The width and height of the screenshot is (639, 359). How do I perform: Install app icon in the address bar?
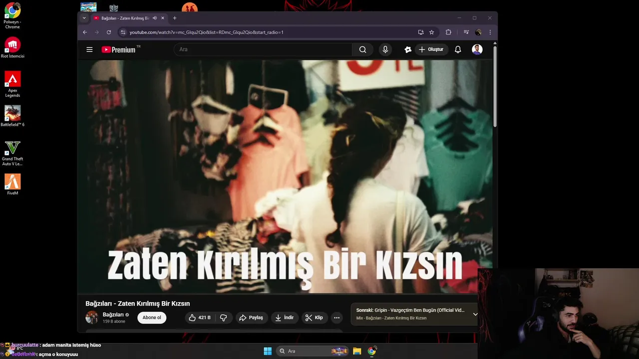tap(421, 32)
